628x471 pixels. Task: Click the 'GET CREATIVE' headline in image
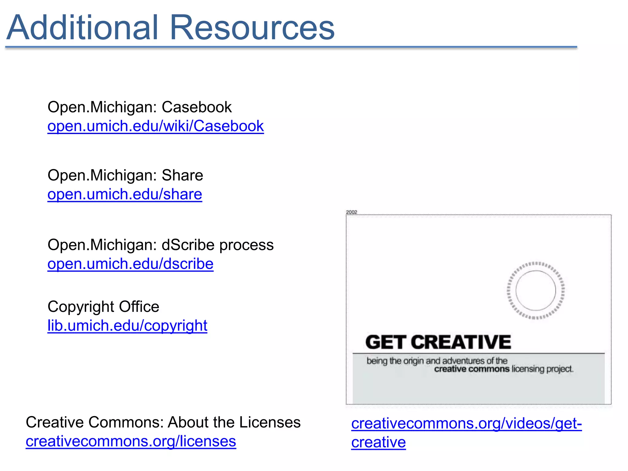point(438,342)
